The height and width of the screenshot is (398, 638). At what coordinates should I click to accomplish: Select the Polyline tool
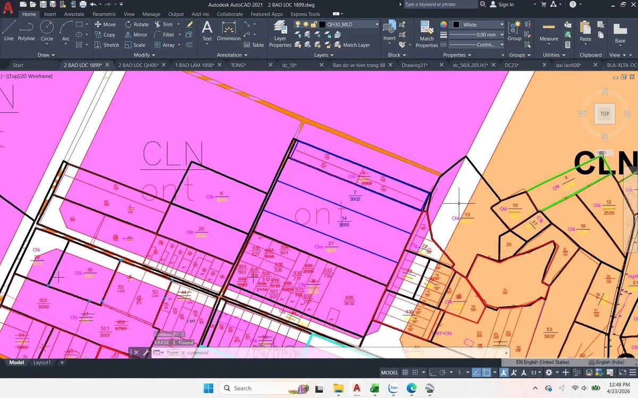click(x=26, y=31)
